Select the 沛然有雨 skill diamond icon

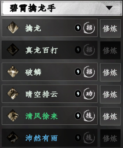coord(13,138)
